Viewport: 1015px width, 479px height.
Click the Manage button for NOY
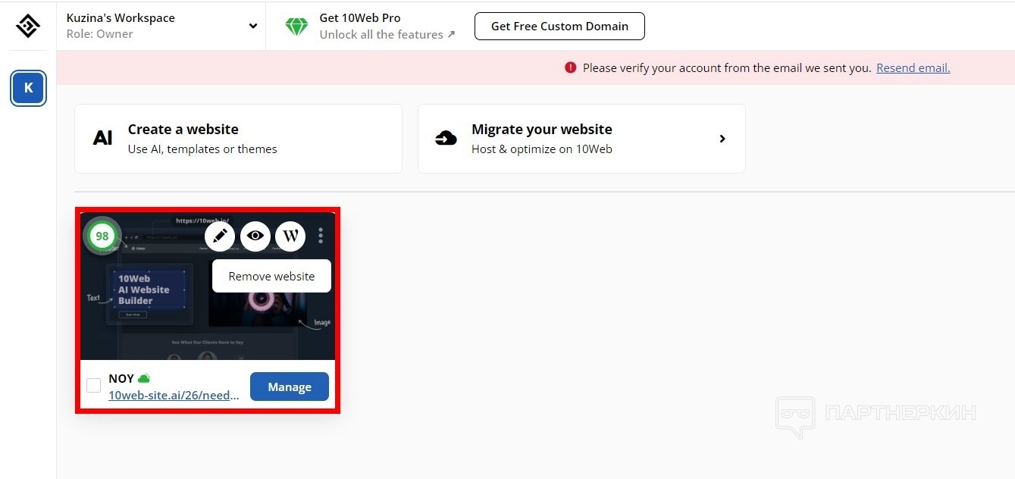tap(290, 387)
